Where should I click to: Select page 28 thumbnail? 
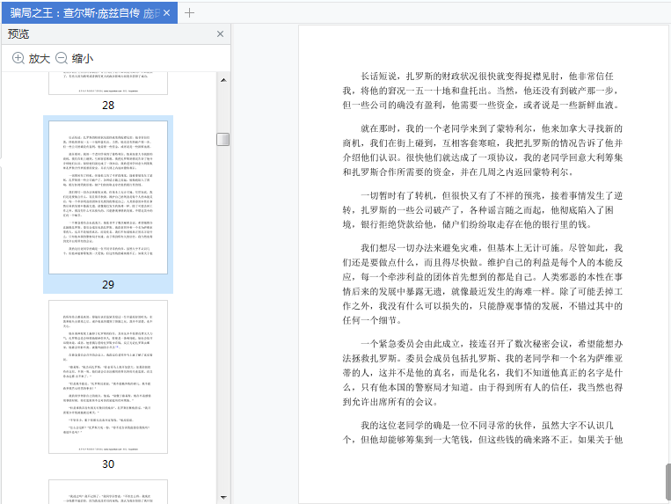(108, 83)
